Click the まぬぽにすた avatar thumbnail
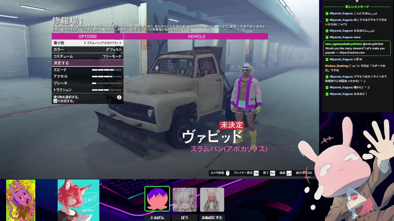Viewport: 394px width, 221px height. click(212, 200)
